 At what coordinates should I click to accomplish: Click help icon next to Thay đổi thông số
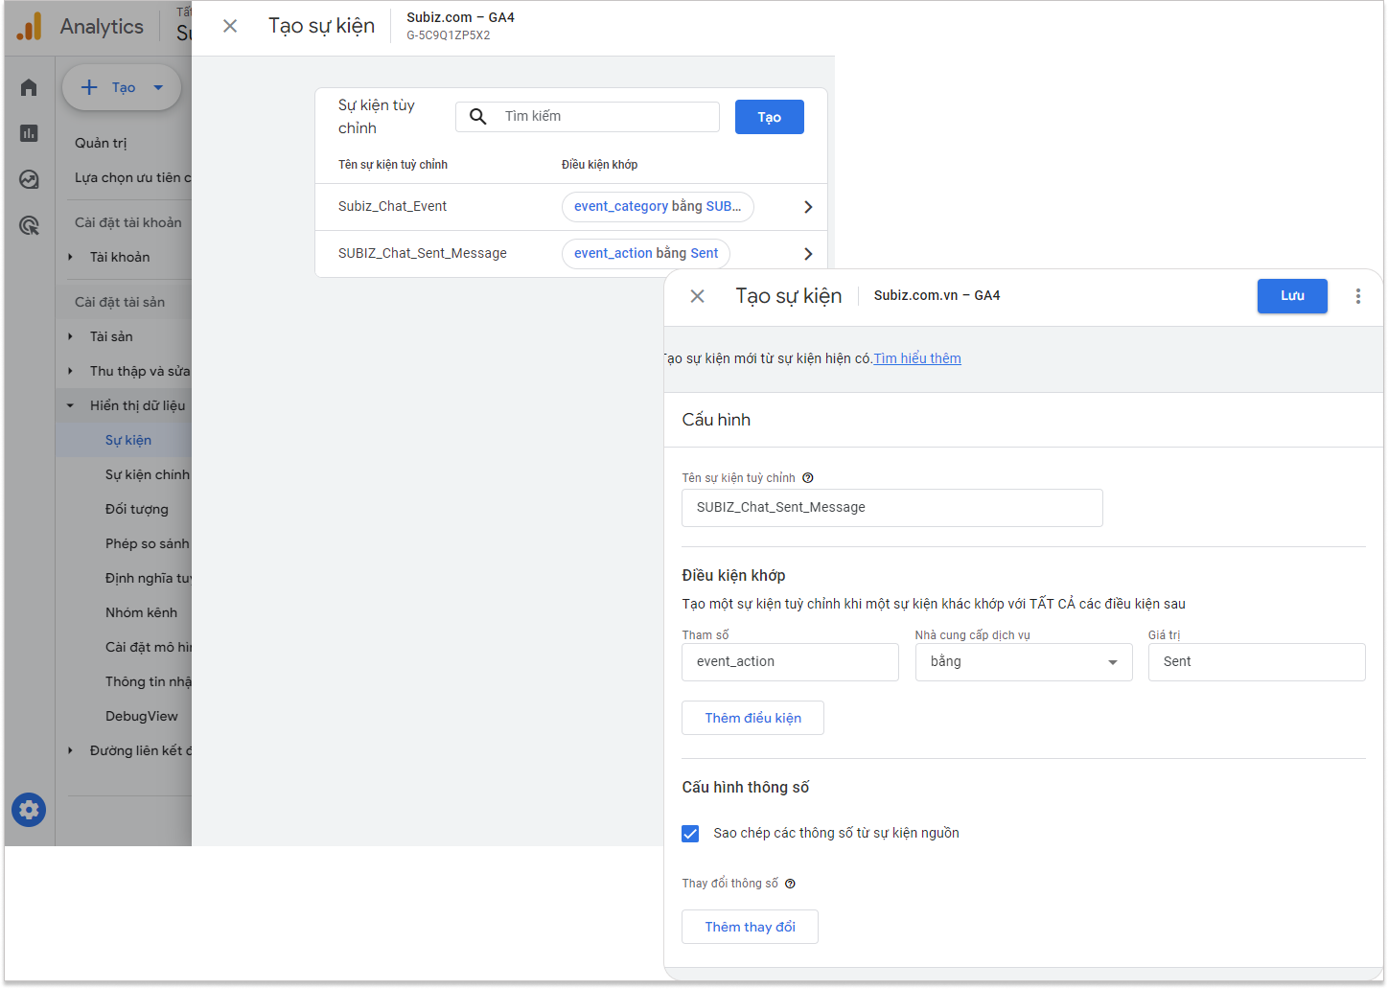tap(791, 884)
